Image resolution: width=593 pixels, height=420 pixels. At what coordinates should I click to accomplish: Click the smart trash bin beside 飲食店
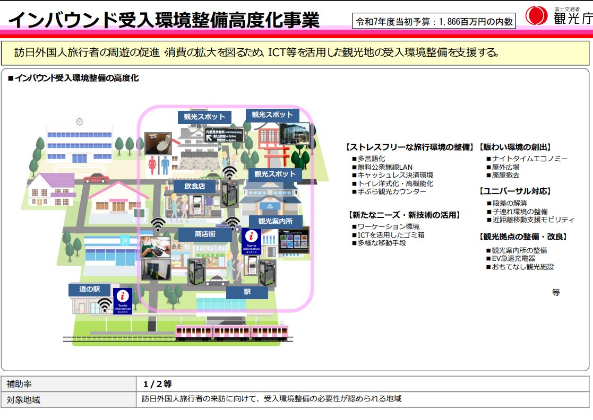(x=229, y=194)
